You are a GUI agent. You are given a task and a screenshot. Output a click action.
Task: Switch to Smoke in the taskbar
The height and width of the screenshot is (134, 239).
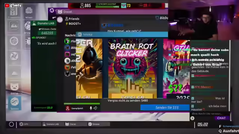pyautogui.click(x=99, y=124)
